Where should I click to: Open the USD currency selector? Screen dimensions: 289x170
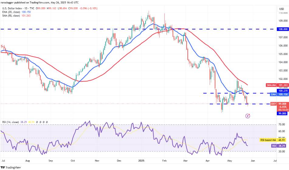tap(282, 9)
